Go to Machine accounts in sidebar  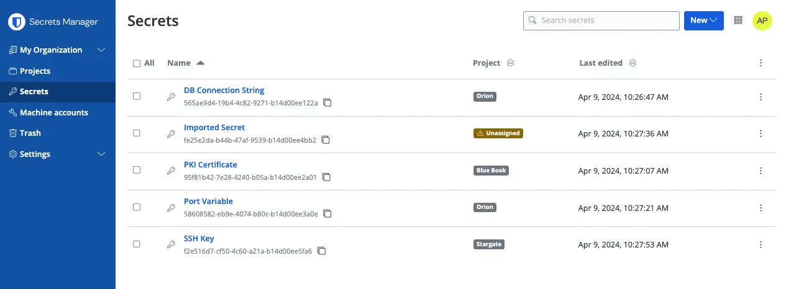(x=53, y=112)
